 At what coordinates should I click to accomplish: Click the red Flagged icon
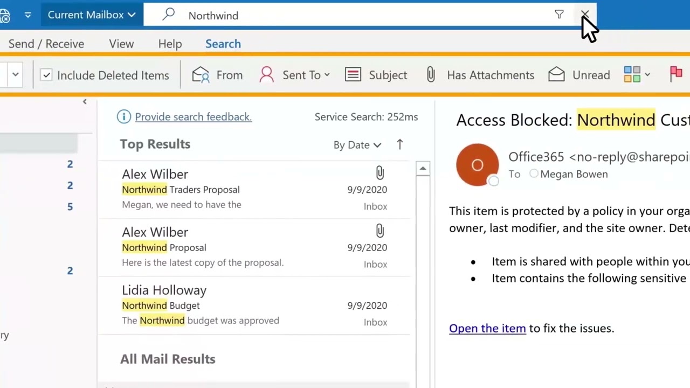[x=676, y=74]
